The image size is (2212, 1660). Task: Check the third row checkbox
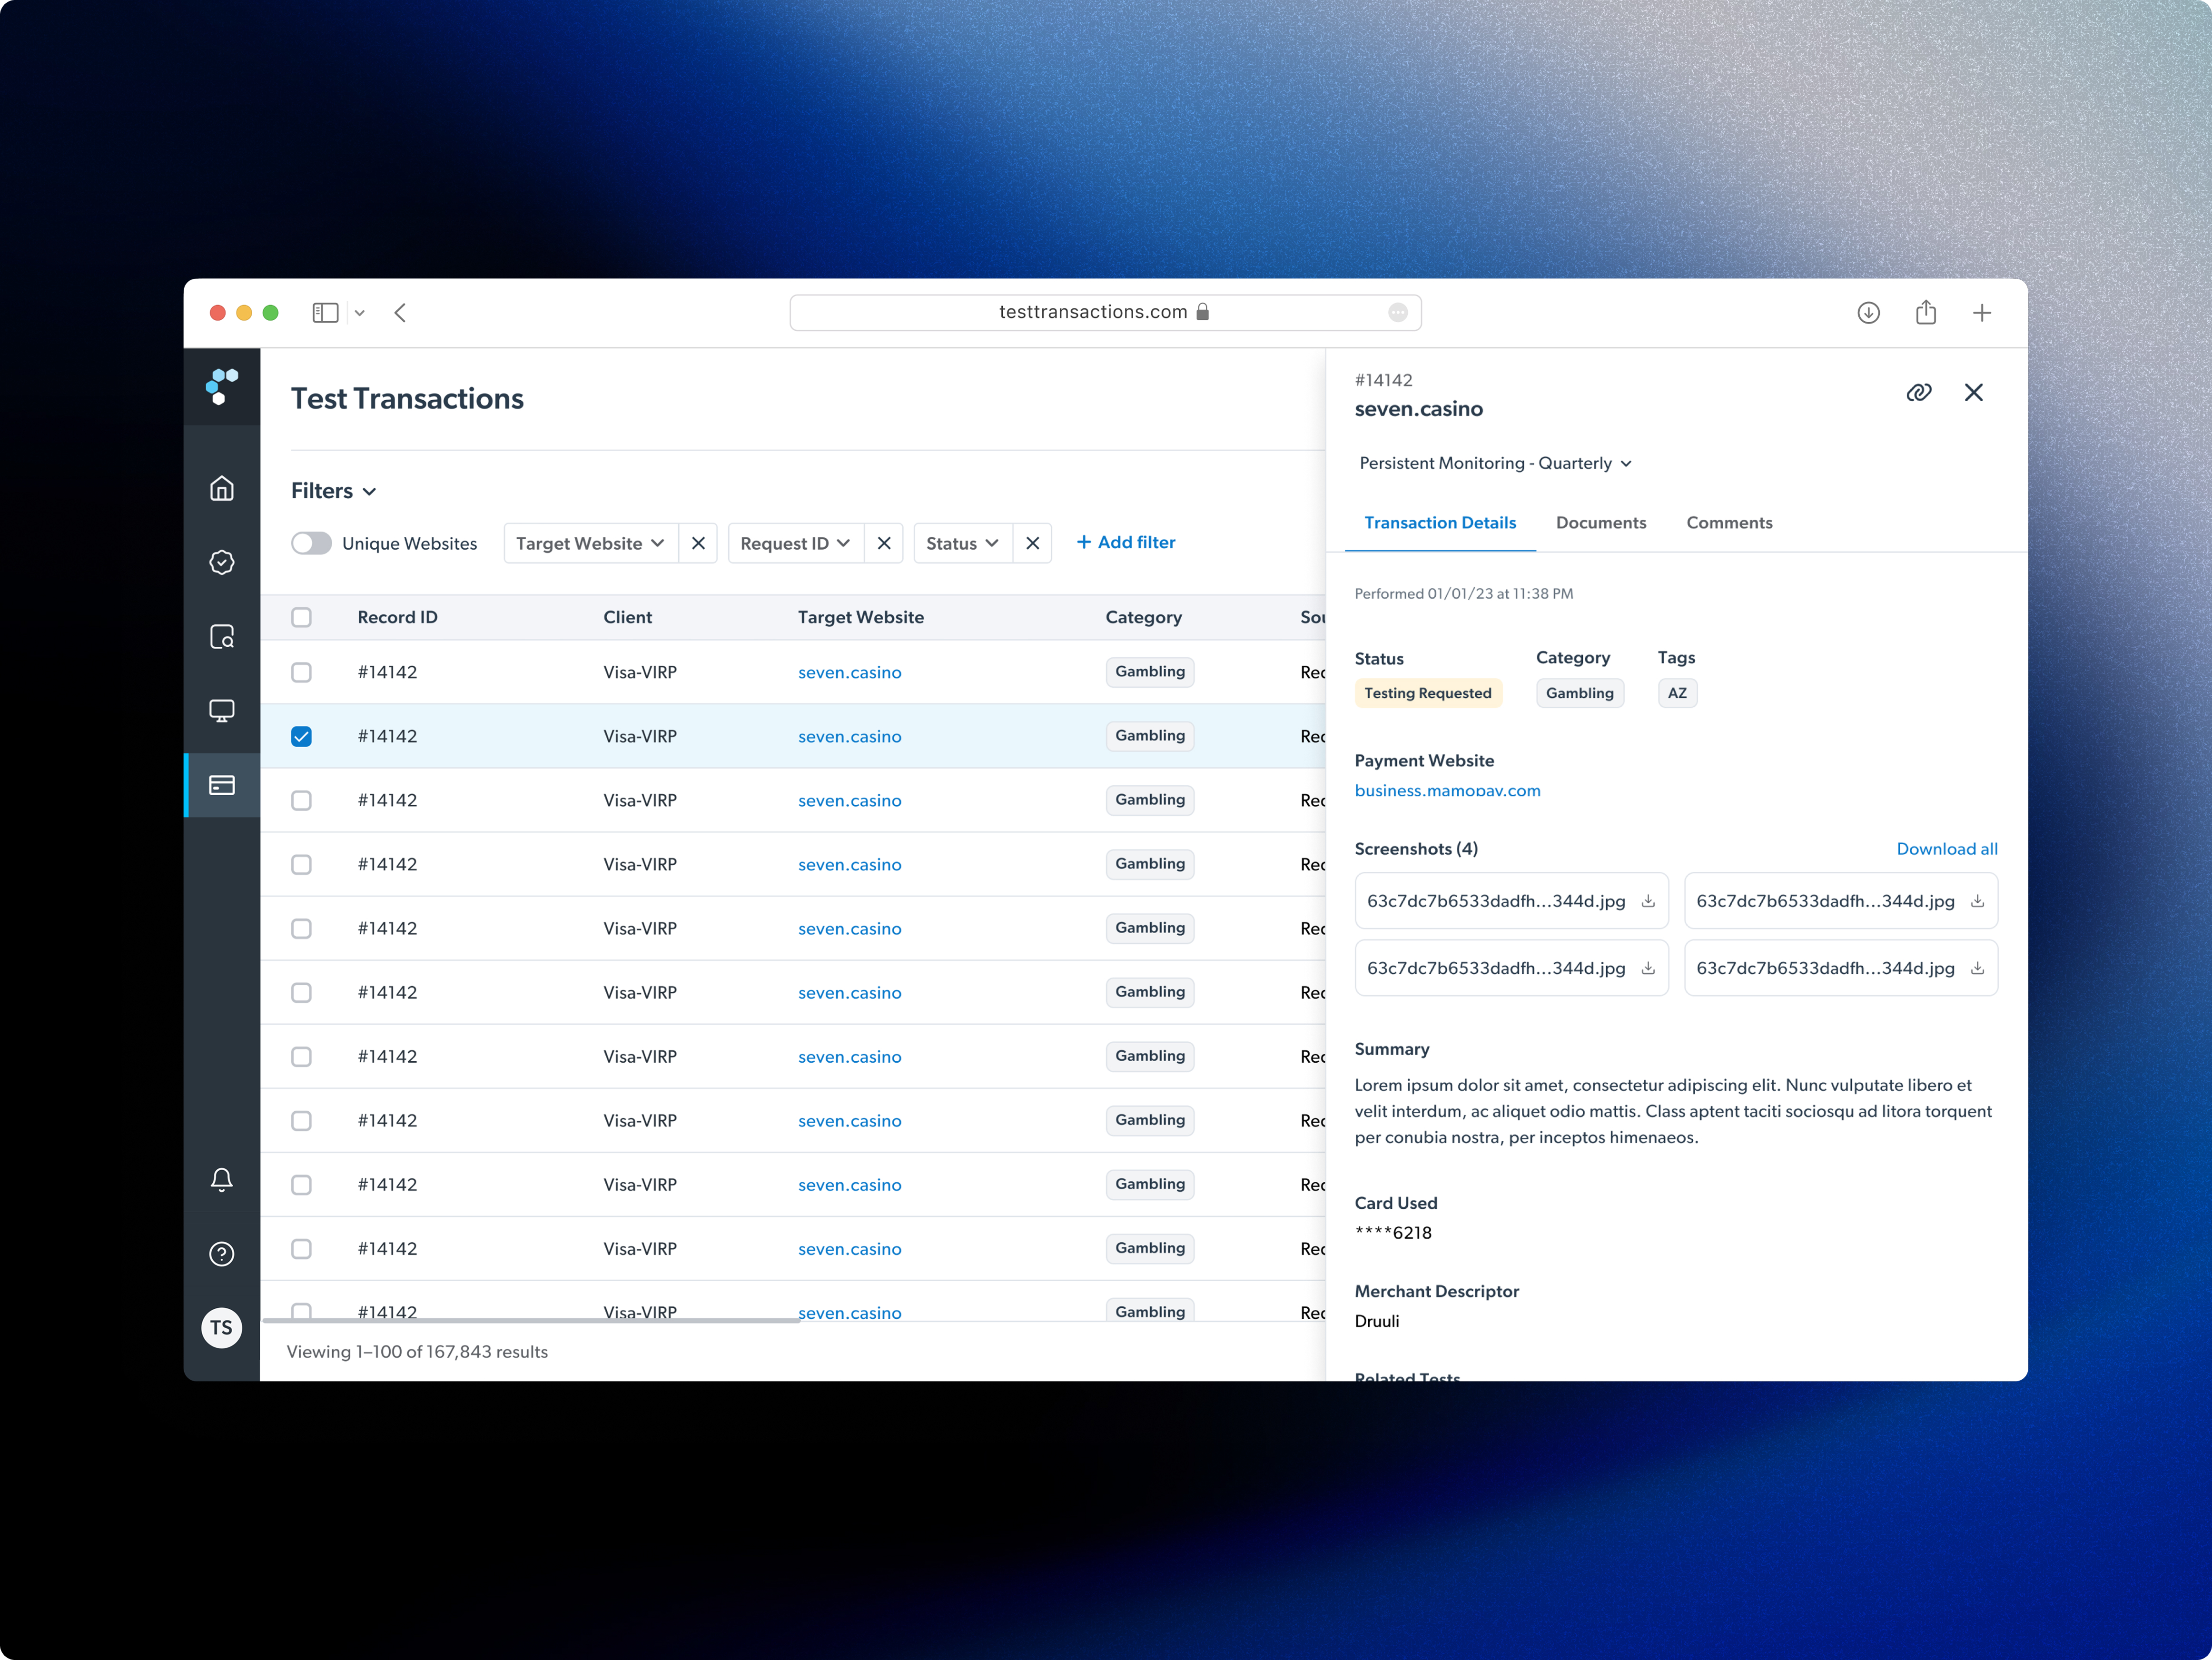point(301,800)
